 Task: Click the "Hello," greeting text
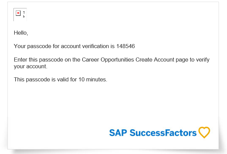click(21, 33)
